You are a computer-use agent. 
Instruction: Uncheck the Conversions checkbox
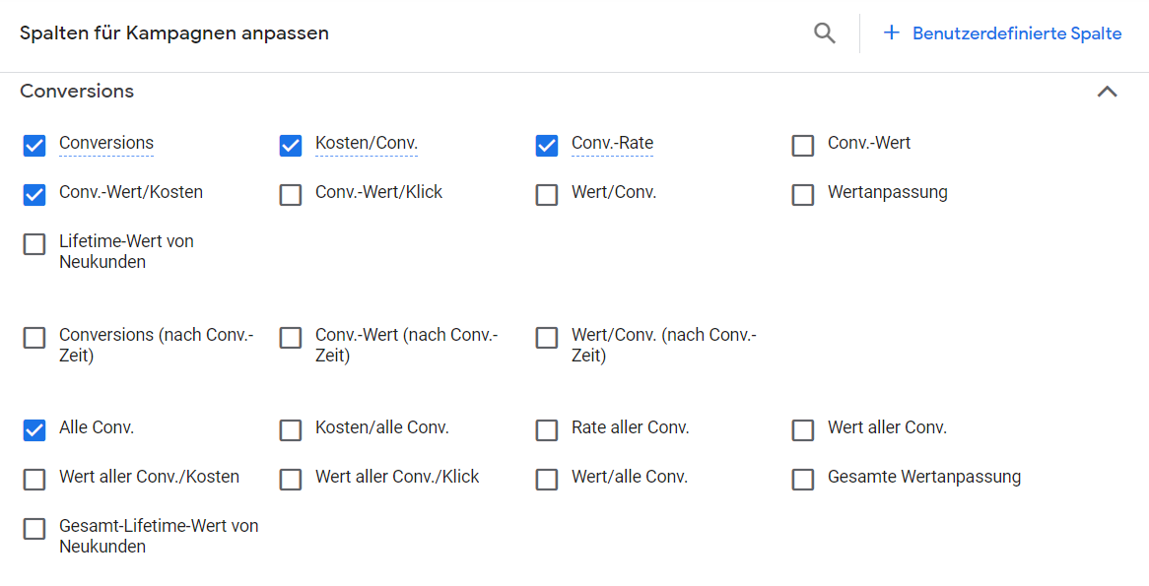(x=34, y=145)
